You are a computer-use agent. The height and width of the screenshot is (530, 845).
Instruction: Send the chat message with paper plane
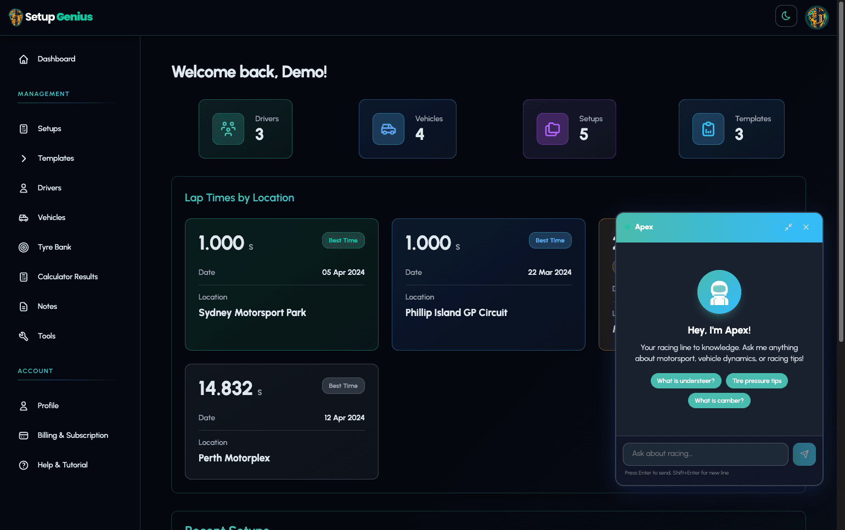[804, 454]
